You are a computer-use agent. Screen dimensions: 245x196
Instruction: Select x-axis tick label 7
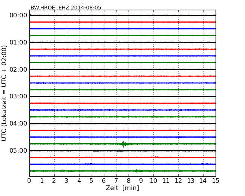click(x=116, y=181)
